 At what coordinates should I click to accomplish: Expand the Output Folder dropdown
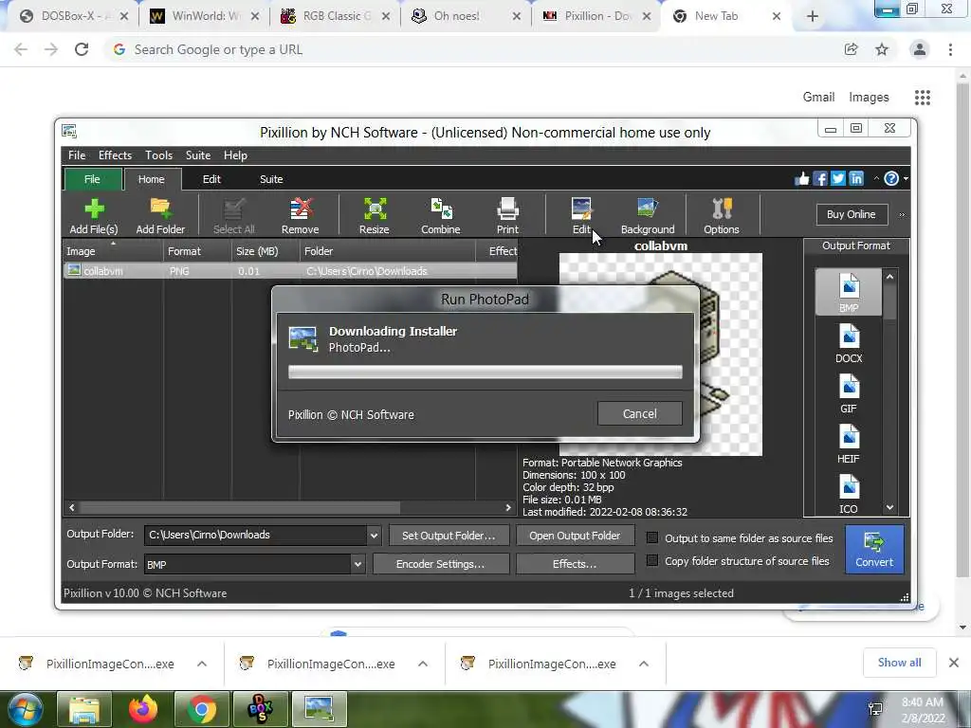tap(374, 536)
